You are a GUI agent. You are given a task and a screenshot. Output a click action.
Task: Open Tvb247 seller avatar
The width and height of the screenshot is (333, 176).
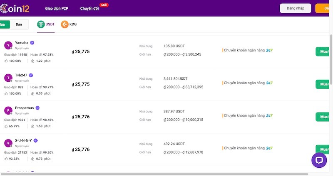(8, 78)
